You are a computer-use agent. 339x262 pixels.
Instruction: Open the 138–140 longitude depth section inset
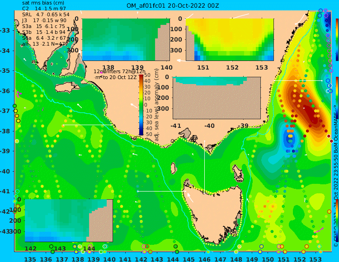click(x=126, y=40)
